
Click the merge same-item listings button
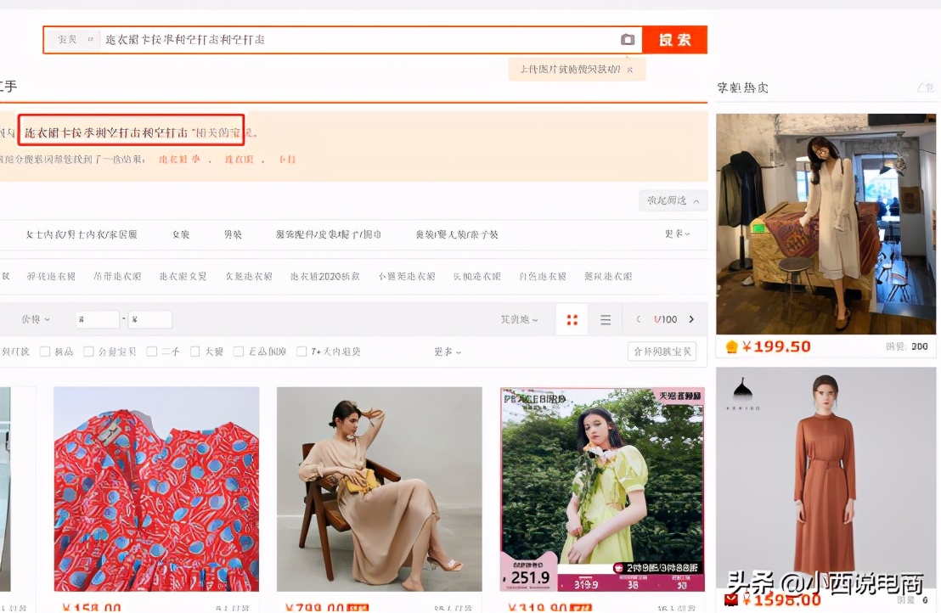tap(662, 351)
